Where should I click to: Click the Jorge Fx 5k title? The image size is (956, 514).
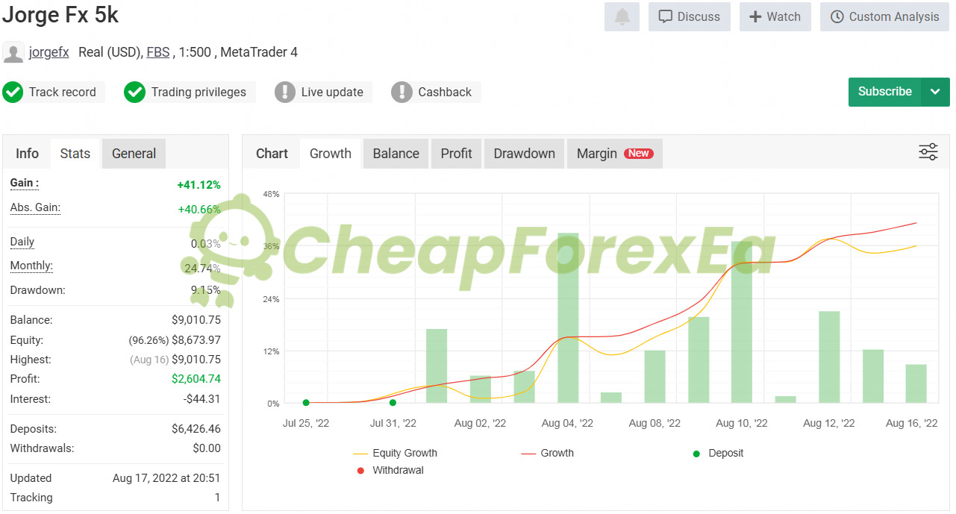click(x=60, y=15)
